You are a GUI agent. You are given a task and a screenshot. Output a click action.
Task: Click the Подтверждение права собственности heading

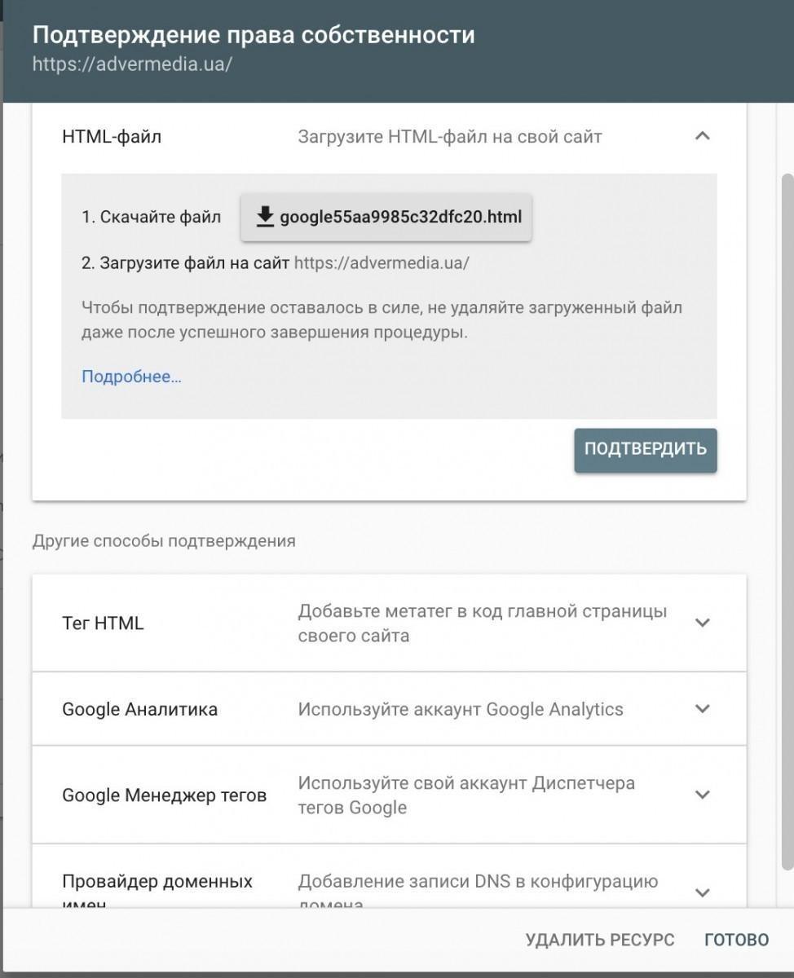[253, 35]
